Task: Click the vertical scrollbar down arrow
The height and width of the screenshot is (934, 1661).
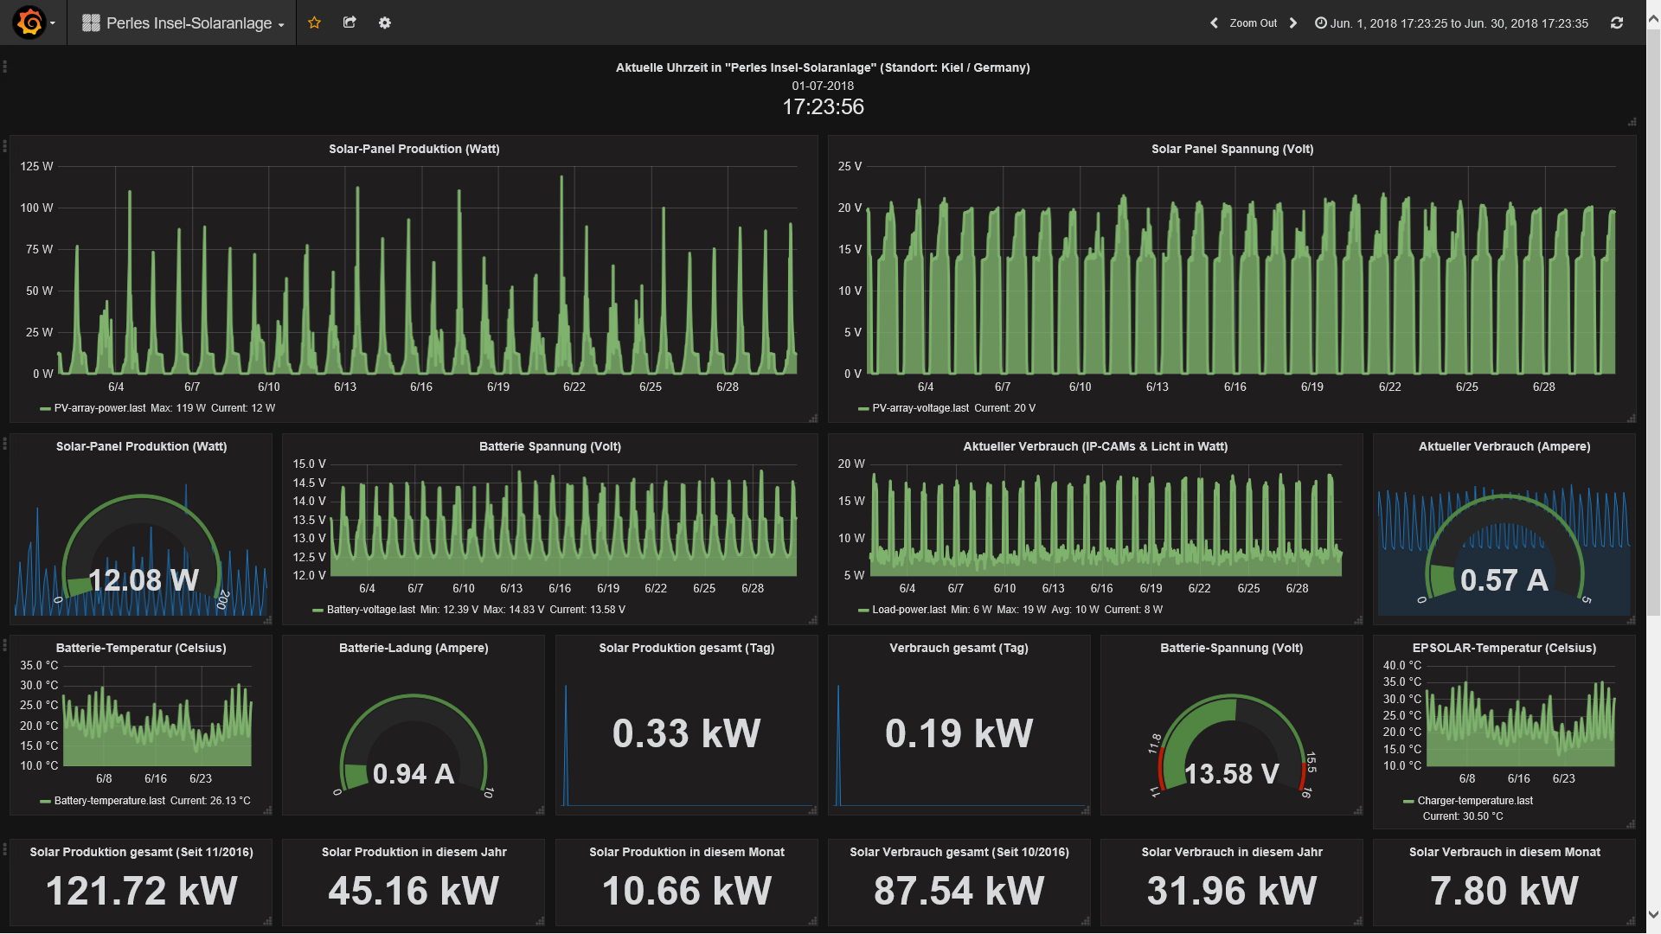Action: [x=1653, y=915]
